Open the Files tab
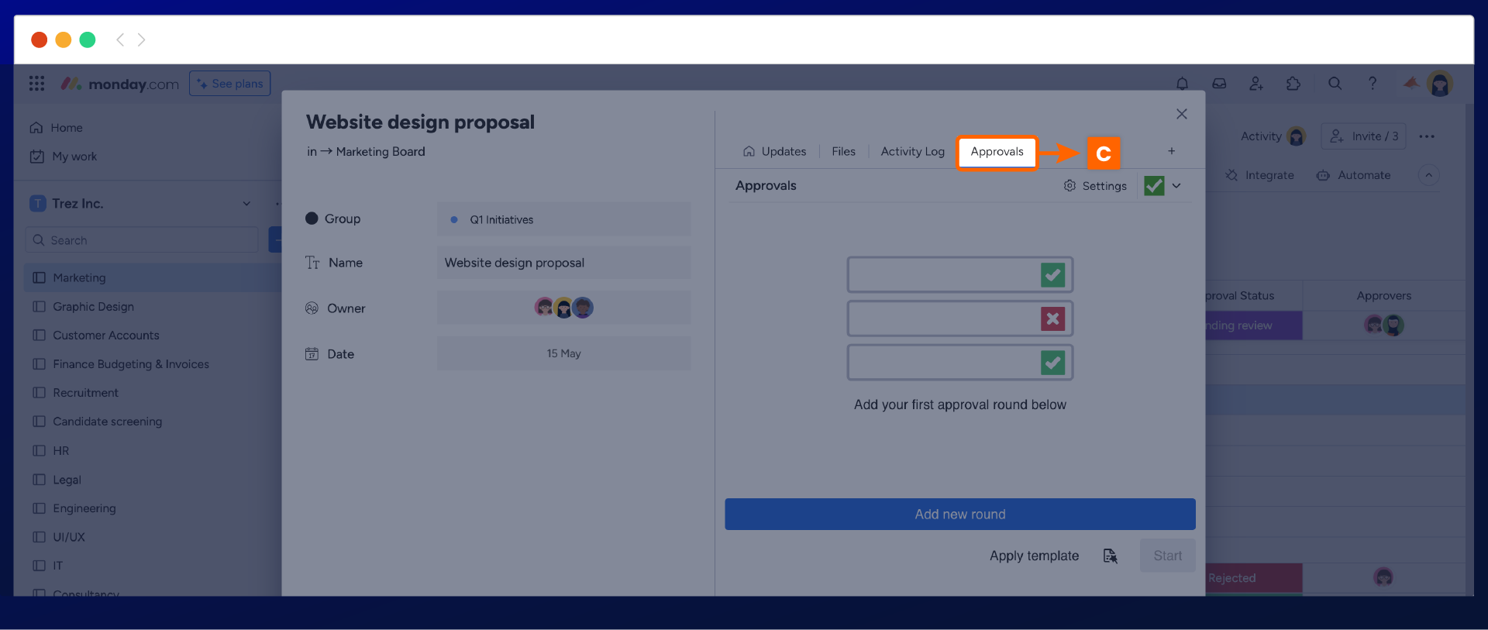This screenshot has width=1488, height=630. [x=843, y=152]
